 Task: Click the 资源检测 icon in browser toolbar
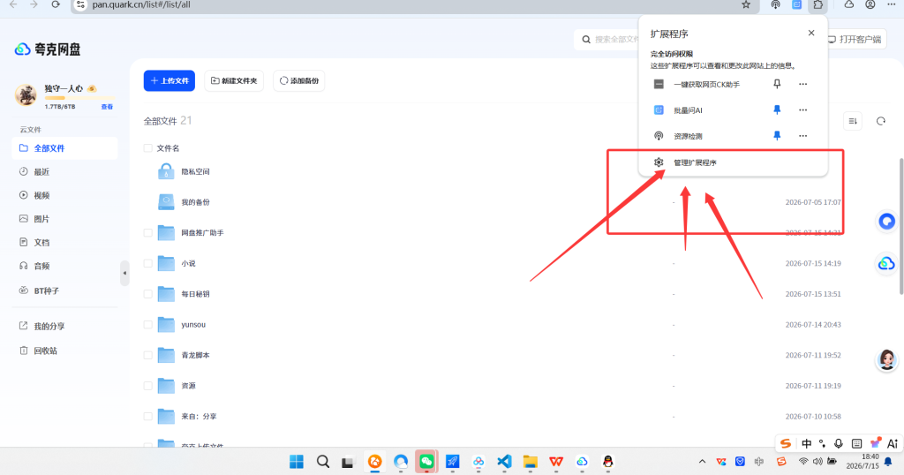pyautogui.click(x=775, y=4)
